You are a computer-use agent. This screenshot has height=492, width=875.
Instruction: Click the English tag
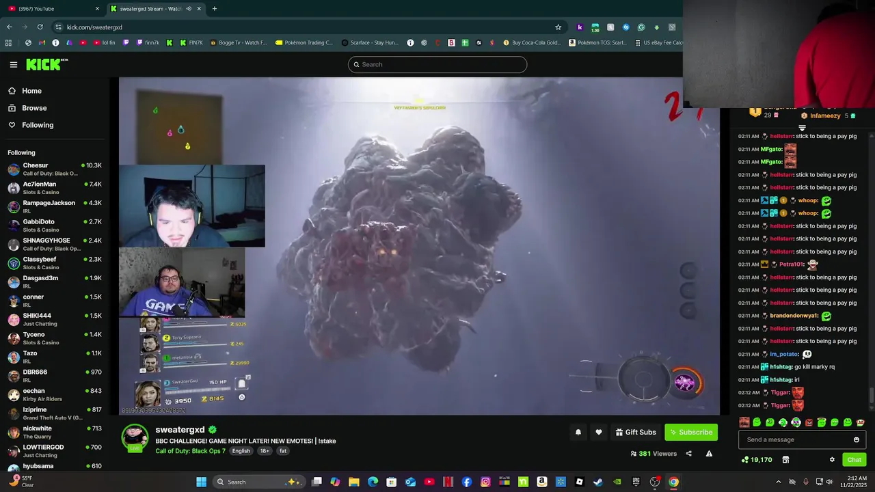(x=241, y=451)
